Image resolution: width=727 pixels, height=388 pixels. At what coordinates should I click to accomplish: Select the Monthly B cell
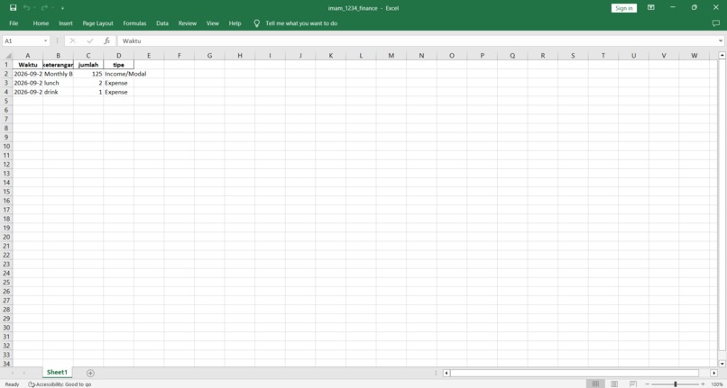pyautogui.click(x=58, y=74)
